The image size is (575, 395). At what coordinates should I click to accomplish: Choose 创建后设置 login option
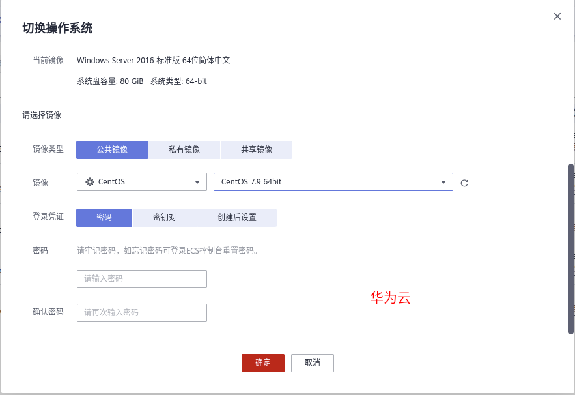[x=237, y=217]
